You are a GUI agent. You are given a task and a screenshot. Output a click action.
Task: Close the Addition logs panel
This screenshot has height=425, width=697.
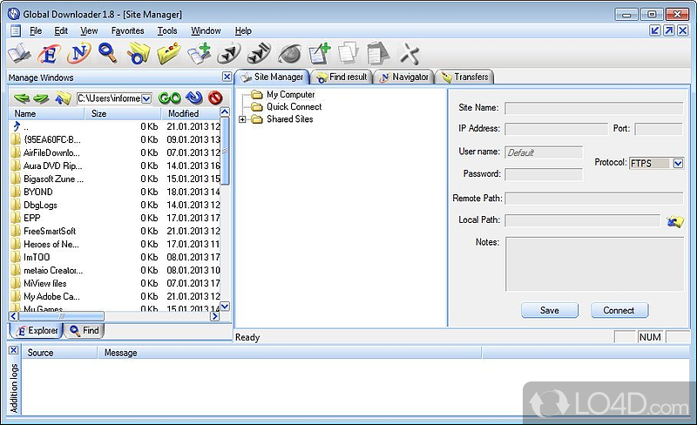[x=13, y=351]
